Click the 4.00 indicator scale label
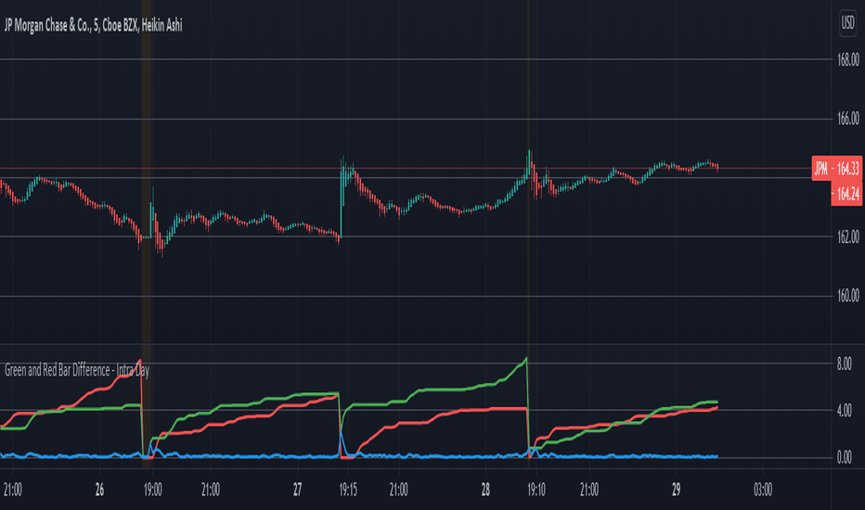 [x=844, y=411]
